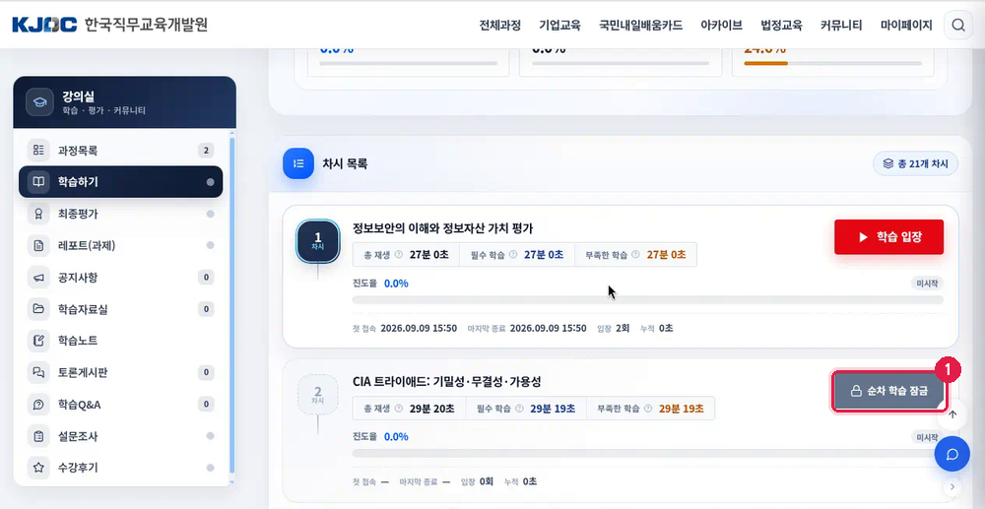The image size is (985, 509).
Task: Open 아카이브 menu
Action: 722,26
